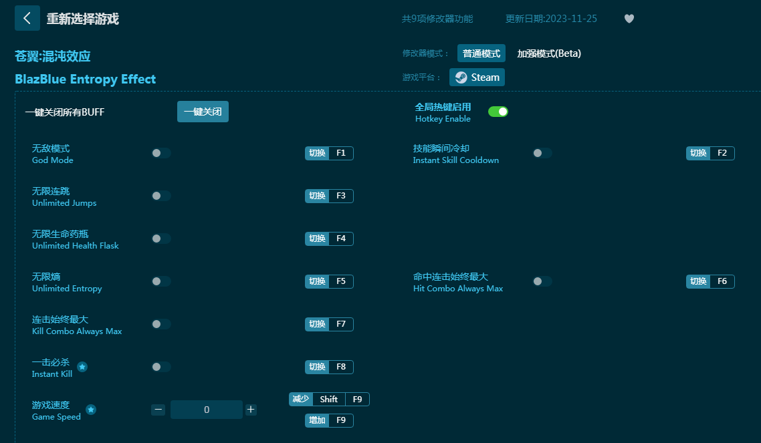Click the star badge next to Game Speed
The image size is (761, 443).
91,410
